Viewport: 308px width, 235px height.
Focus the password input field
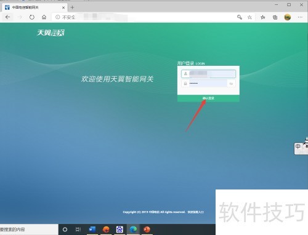[208, 84]
